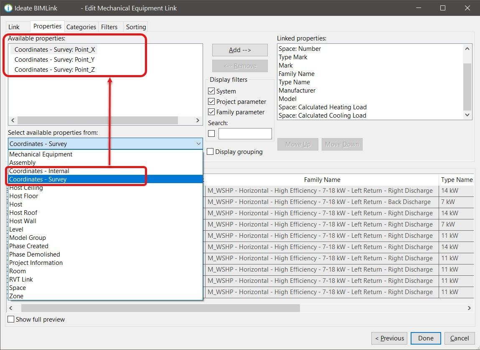
Task: Click the Ideate BIMLink app icon in title bar
Action: click(x=8, y=8)
